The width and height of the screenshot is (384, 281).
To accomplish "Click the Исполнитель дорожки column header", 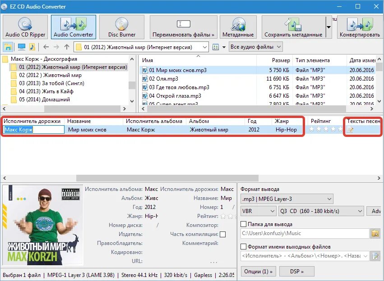I will click(33, 121).
